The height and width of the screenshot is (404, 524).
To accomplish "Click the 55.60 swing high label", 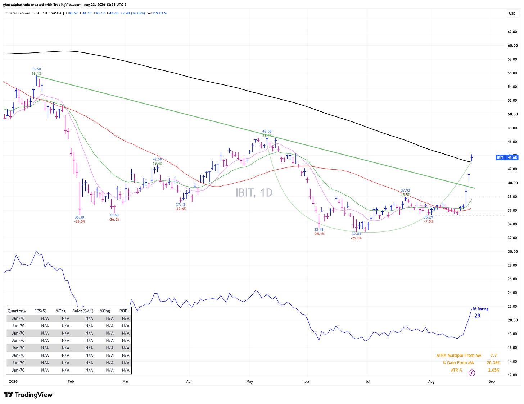I will tap(36, 69).
